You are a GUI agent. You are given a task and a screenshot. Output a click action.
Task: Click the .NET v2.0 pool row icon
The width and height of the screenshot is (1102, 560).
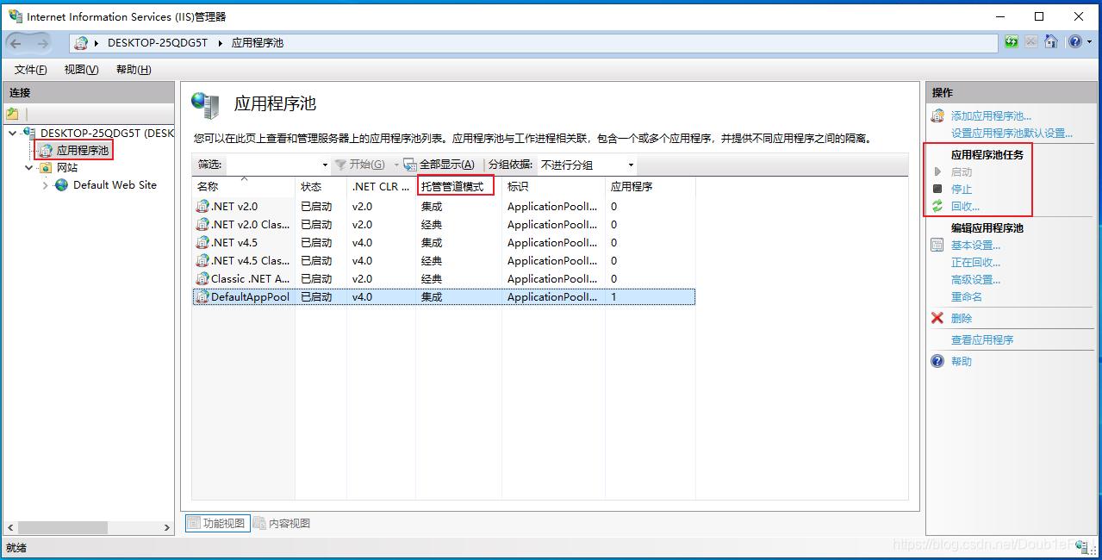[202, 207]
